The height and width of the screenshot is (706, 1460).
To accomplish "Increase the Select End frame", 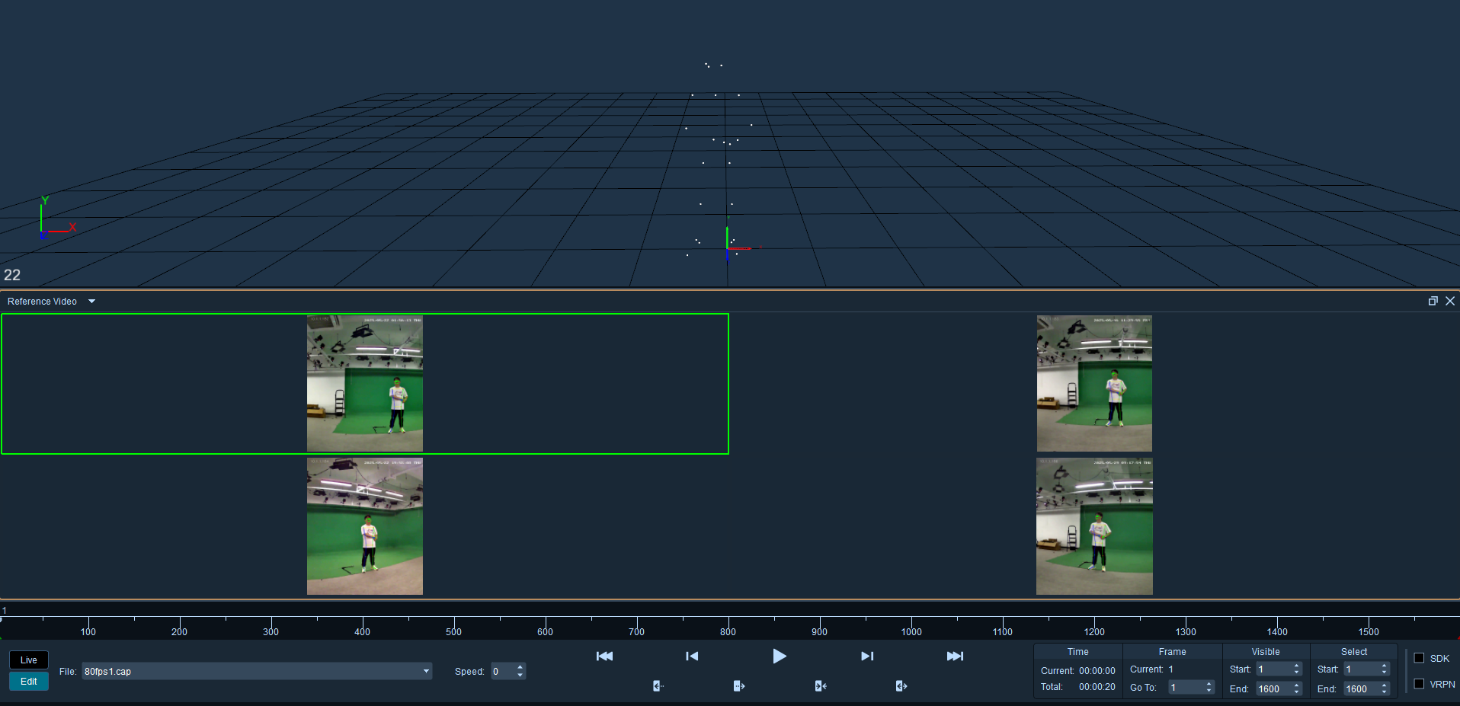I will tap(1384, 685).
